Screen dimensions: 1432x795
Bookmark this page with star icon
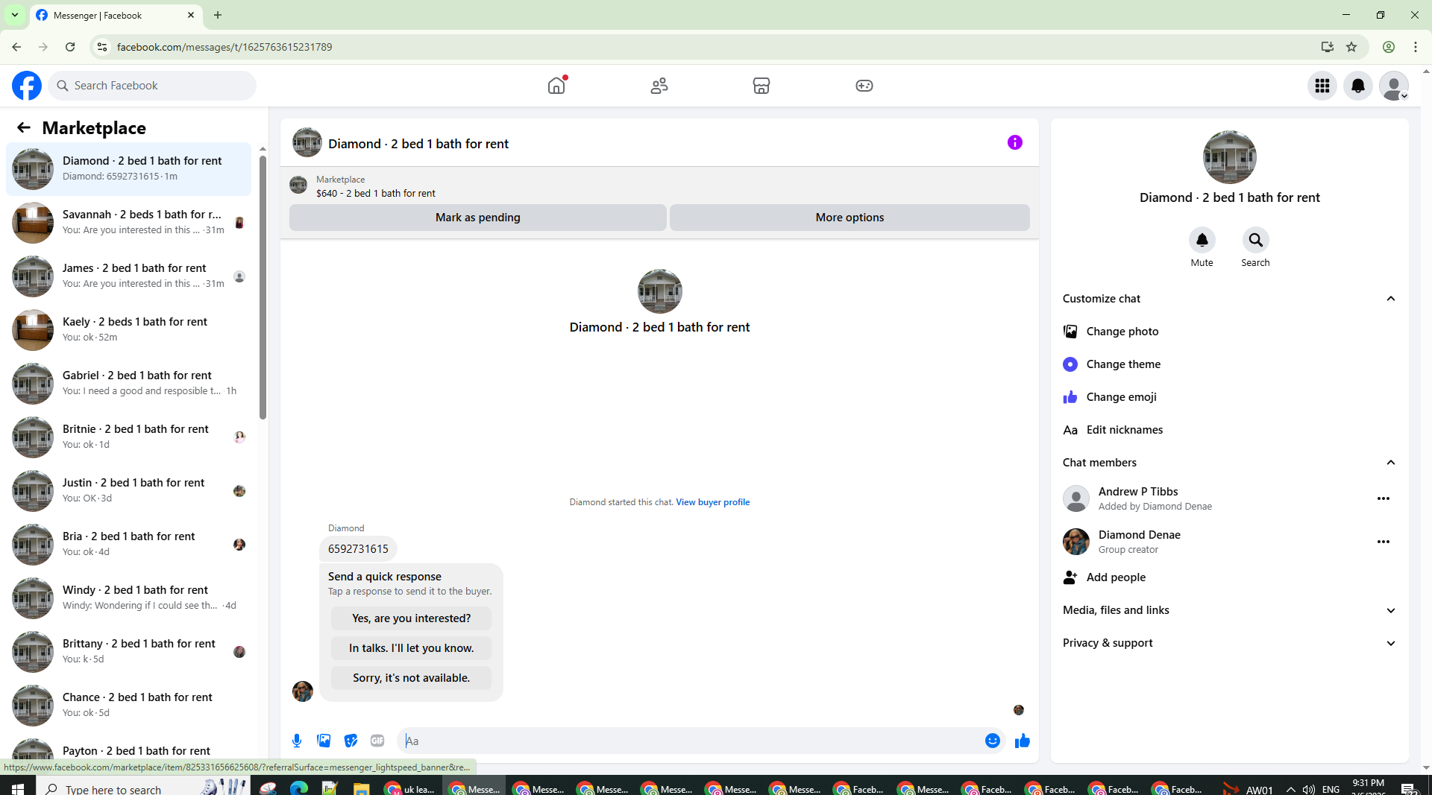point(1351,47)
